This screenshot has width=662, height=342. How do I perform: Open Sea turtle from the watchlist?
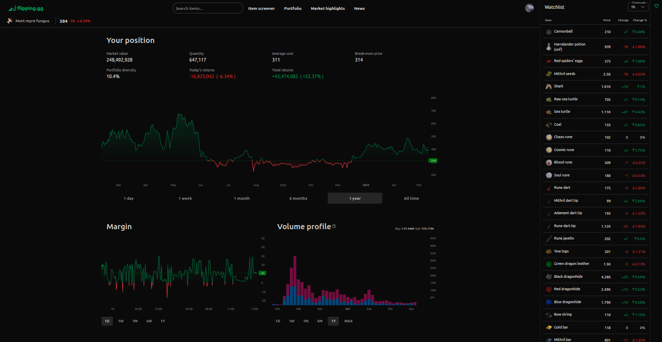[562, 112]
